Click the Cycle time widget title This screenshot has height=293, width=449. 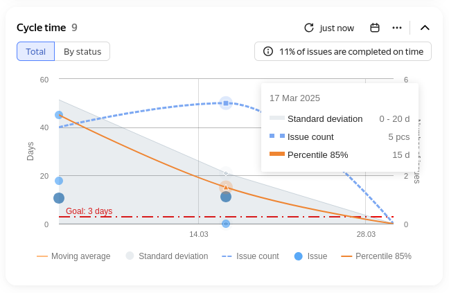pos(42,28)
